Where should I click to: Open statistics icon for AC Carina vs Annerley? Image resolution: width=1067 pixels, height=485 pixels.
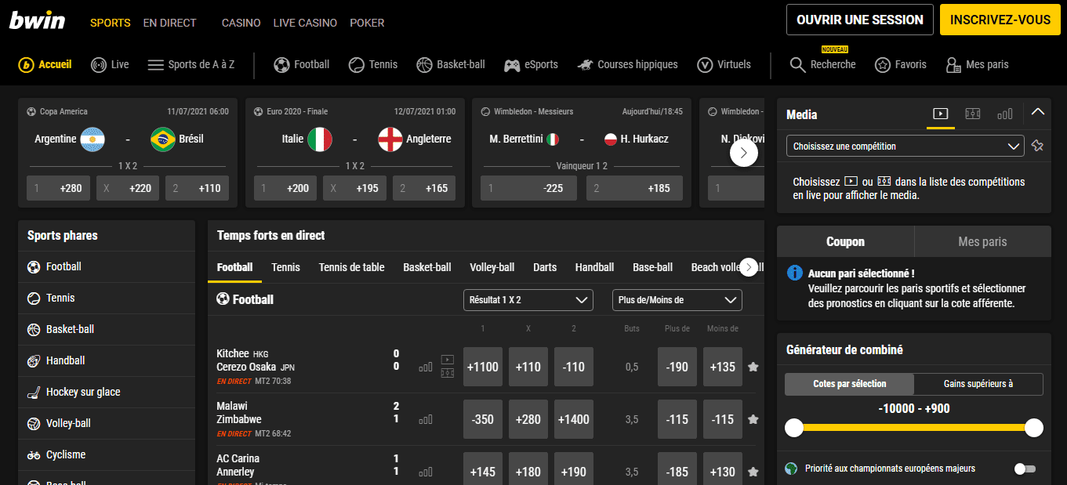[426, 472]
